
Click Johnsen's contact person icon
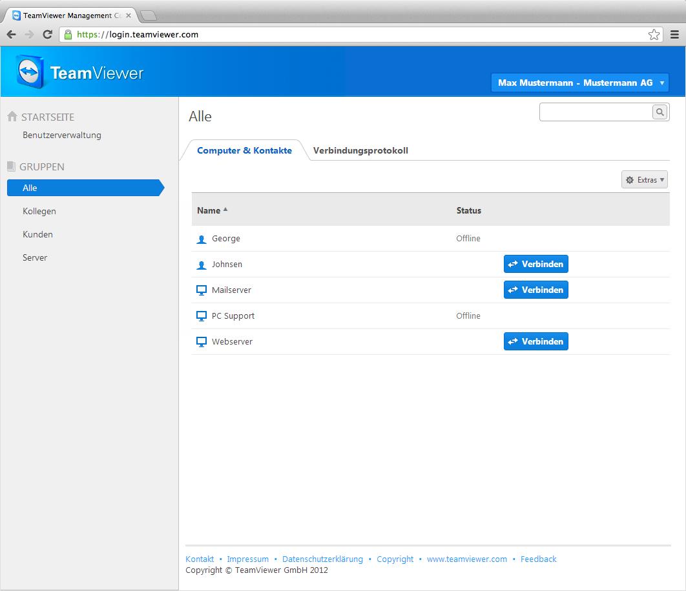(202, 265)
